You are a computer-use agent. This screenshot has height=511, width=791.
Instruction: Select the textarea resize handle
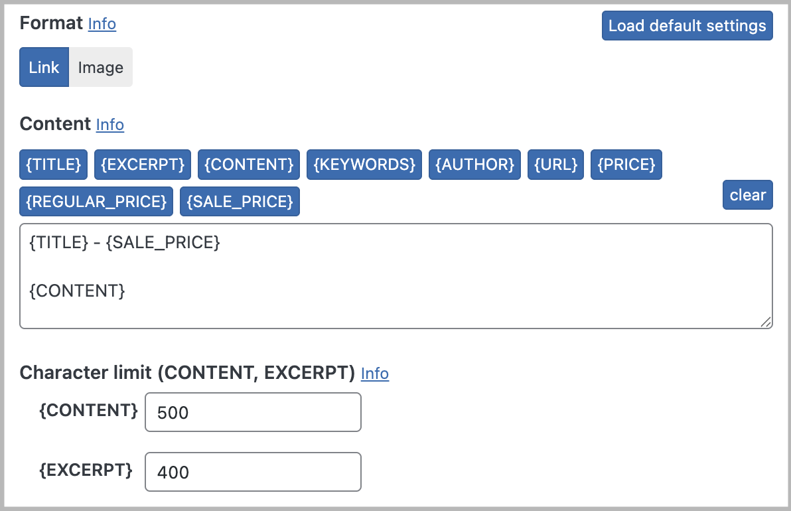click(767, 323)
